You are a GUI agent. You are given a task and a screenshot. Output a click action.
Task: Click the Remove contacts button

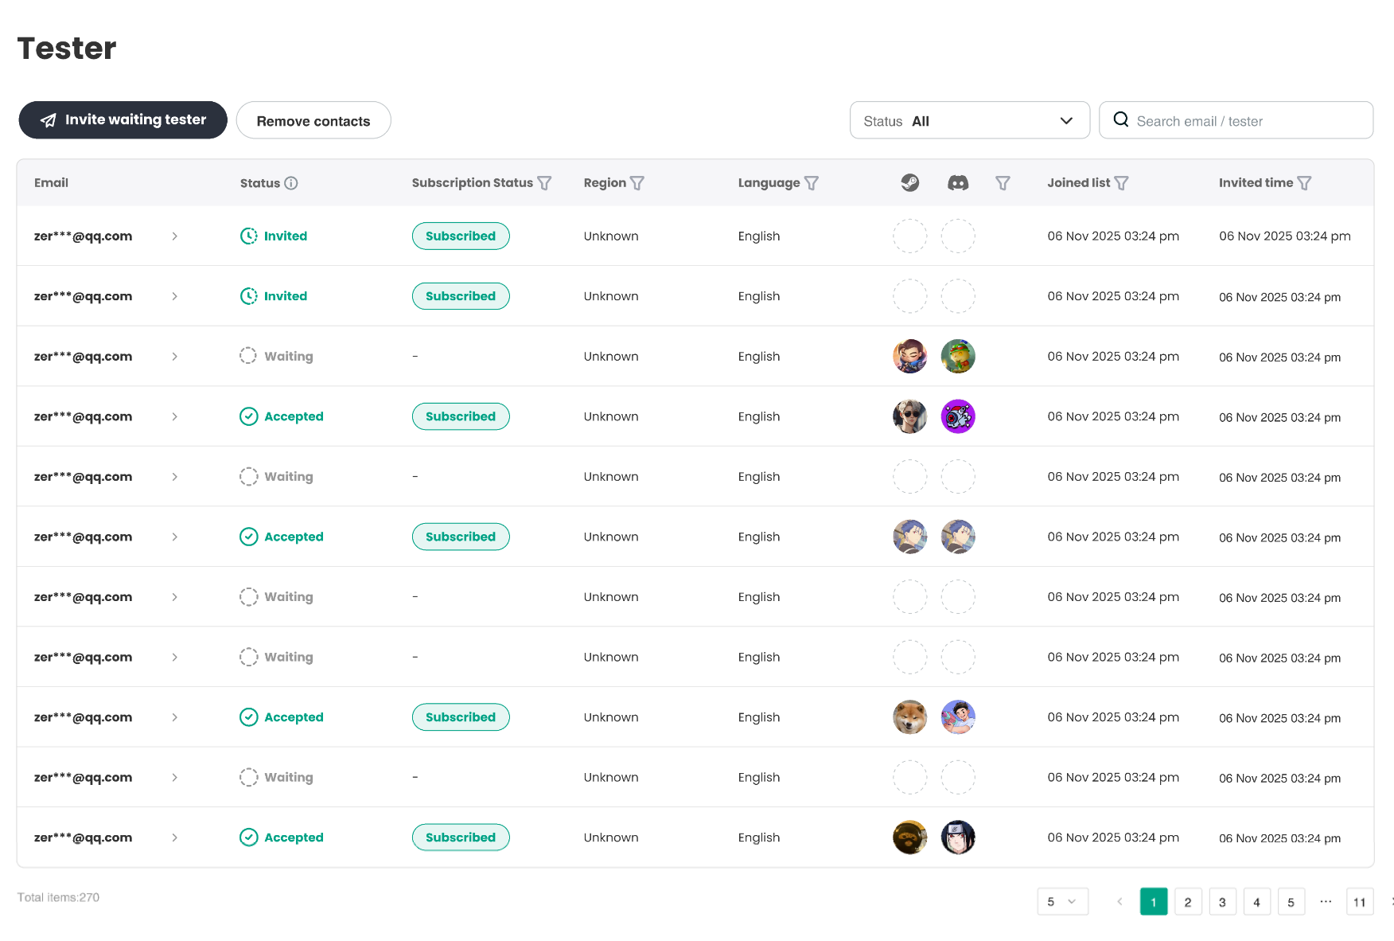pyautogui.click(x=313, y=121)
